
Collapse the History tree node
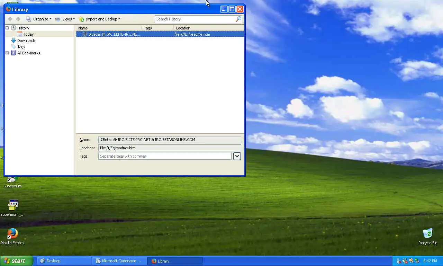(x=7, y=28)
